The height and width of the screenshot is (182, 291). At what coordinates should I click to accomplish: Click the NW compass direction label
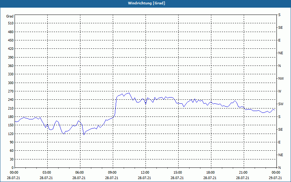tap(281, 79)
